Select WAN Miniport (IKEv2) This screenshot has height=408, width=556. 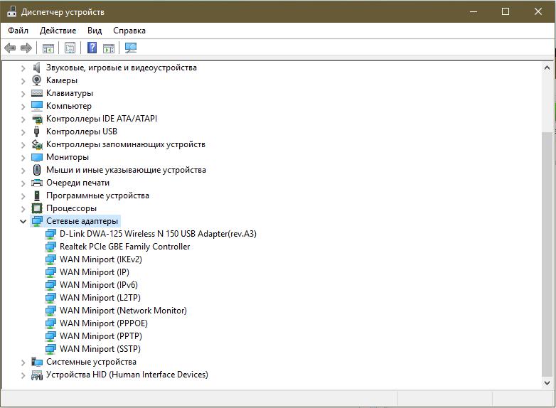click(101, 259)
